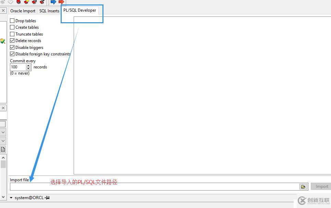Click the system@ORCL connection label
Screen dimensions: 331x208
point(29,198)
